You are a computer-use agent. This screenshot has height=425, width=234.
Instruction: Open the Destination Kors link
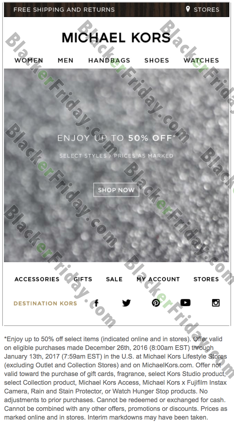45,303
